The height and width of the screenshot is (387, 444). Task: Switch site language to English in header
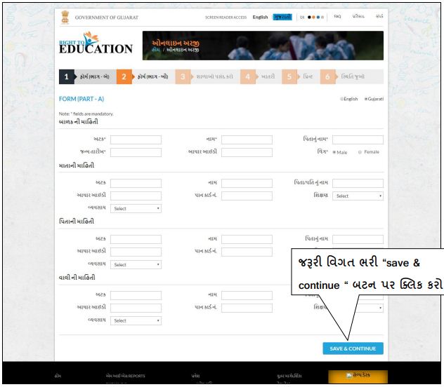[260, 17]
